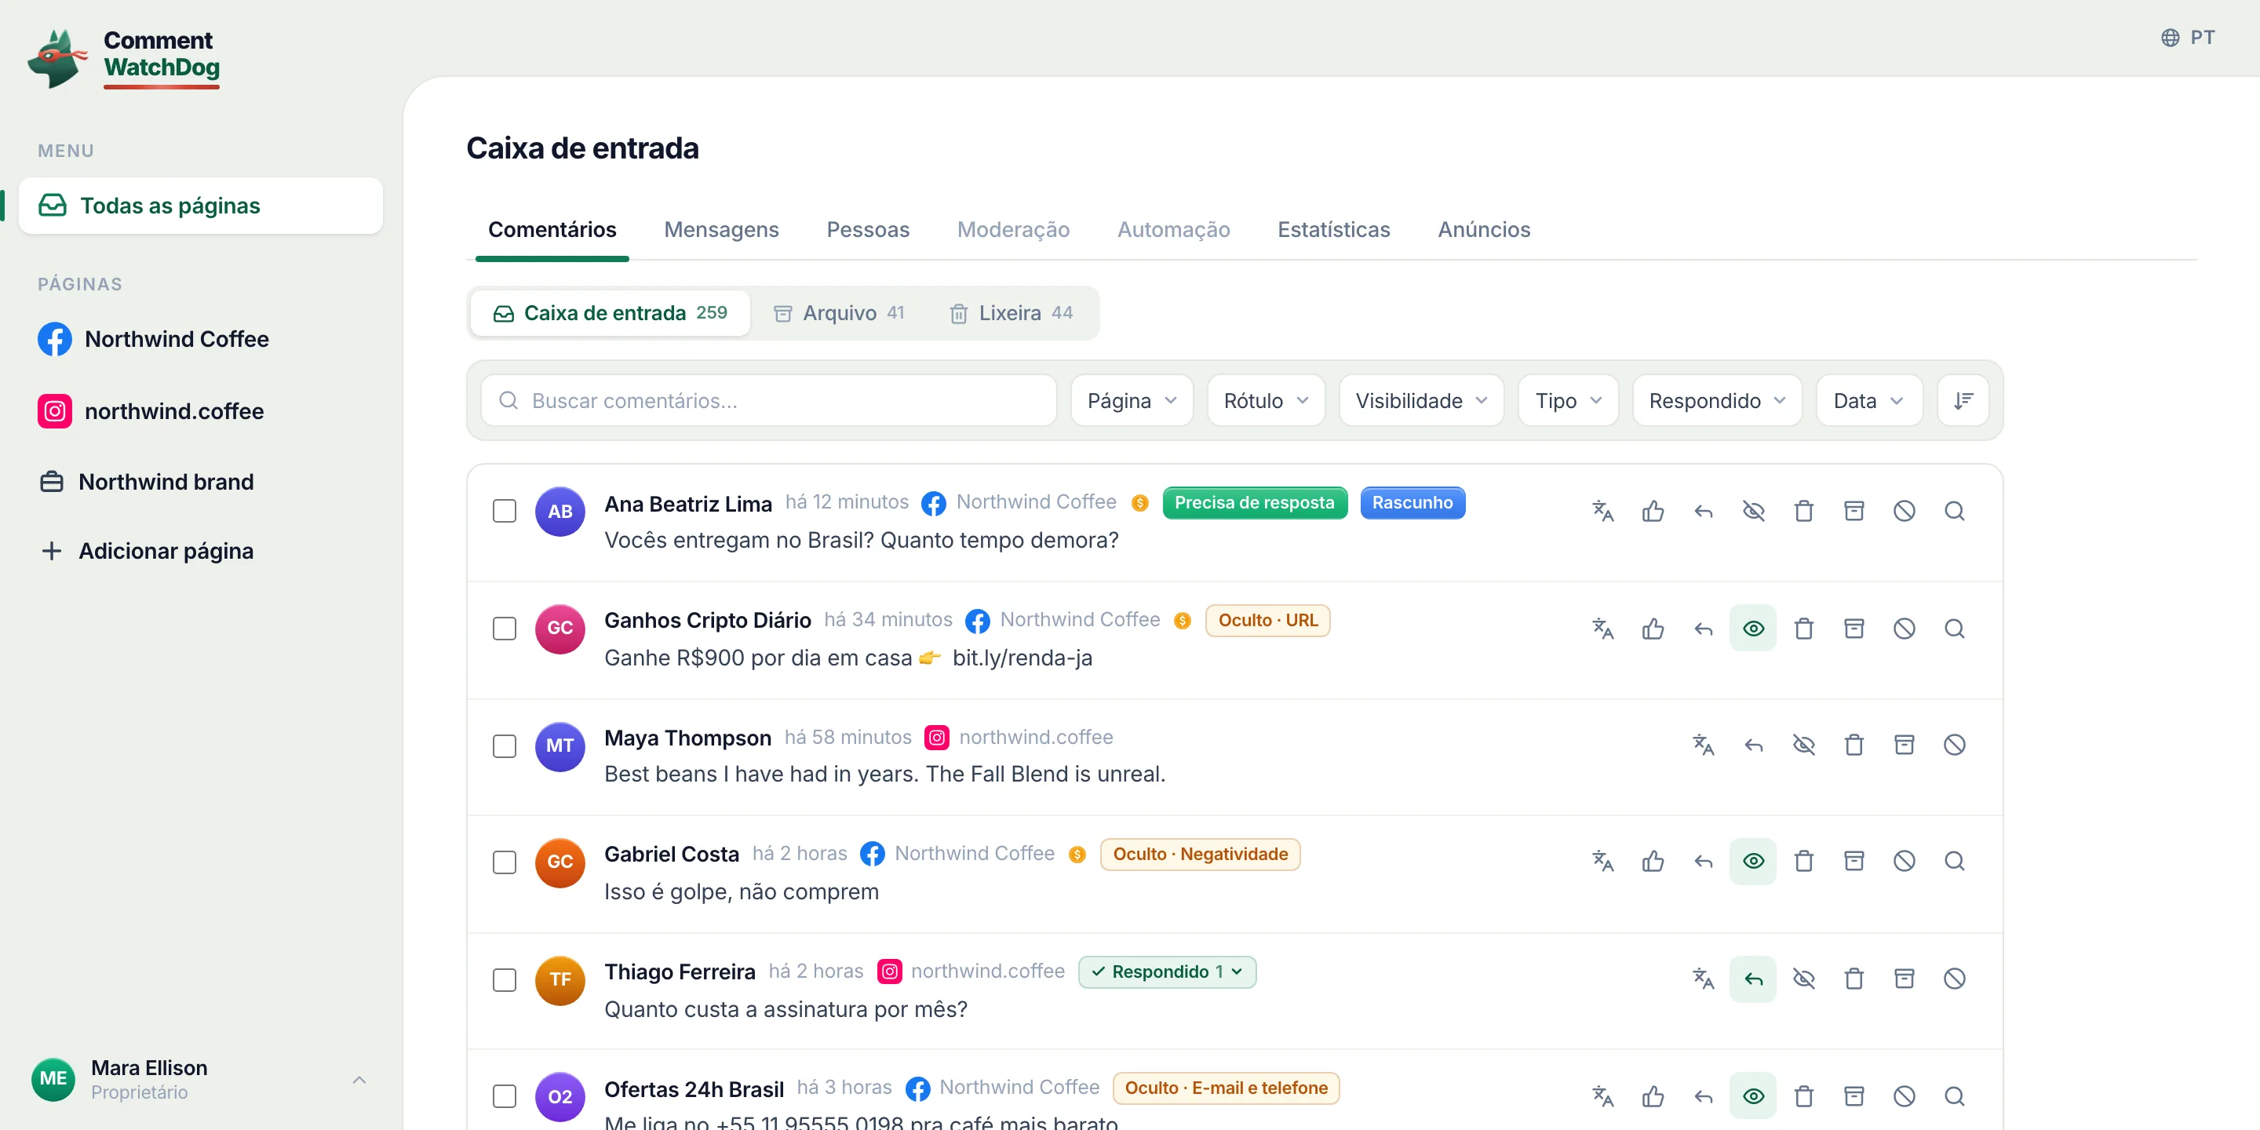This screenshot has width=2260, height=1130.
Task: Focus the Buscar comentários search field
Action: click(x=768, y=401)
